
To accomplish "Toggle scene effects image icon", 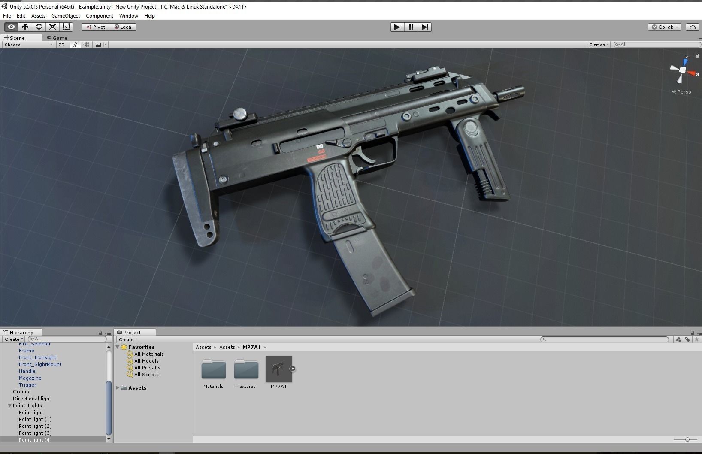I will pos(98,45).
